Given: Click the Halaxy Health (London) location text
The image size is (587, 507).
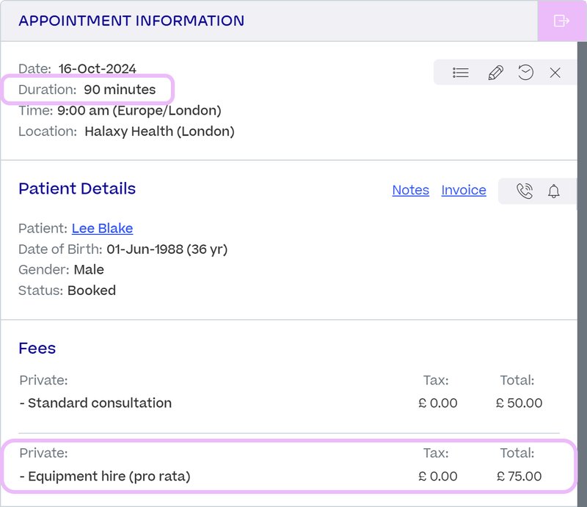Looking at the screenshot, I should coord(159,131).
